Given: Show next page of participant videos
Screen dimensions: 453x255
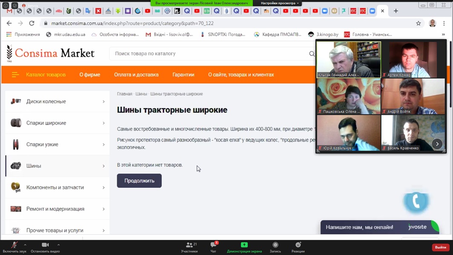Looking at the screenshot, I should [x=437, y=144].
